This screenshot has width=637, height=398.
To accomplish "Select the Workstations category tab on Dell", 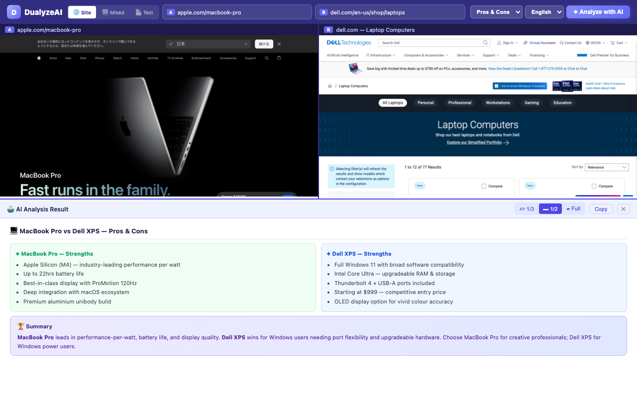I will point(498,103).
